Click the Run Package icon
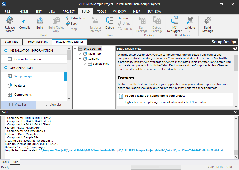 click(x=142, y=20)
